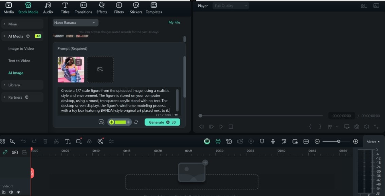Choose the selection pointer tool
The height and width of the screenshot is (196, 385).
(12, 141)
